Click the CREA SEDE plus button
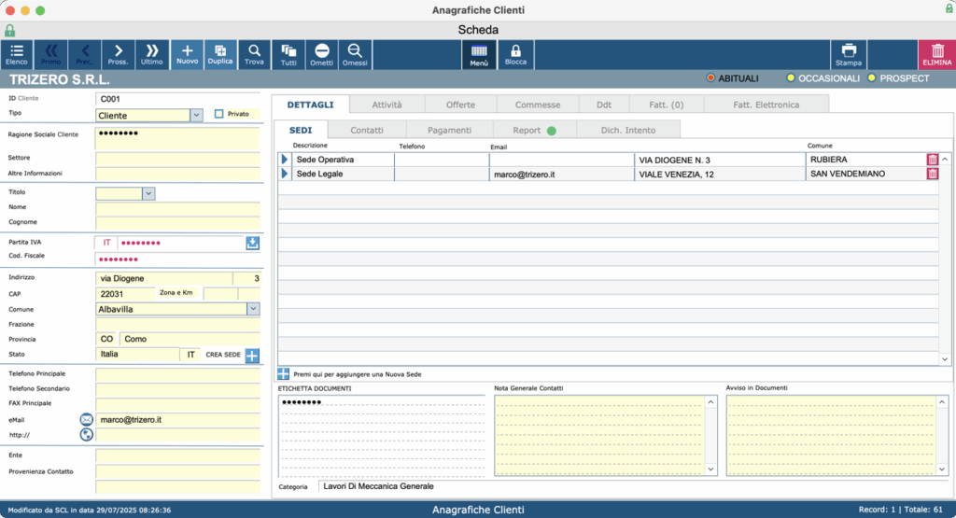This screenshot has width=956, height=518. 252,356
